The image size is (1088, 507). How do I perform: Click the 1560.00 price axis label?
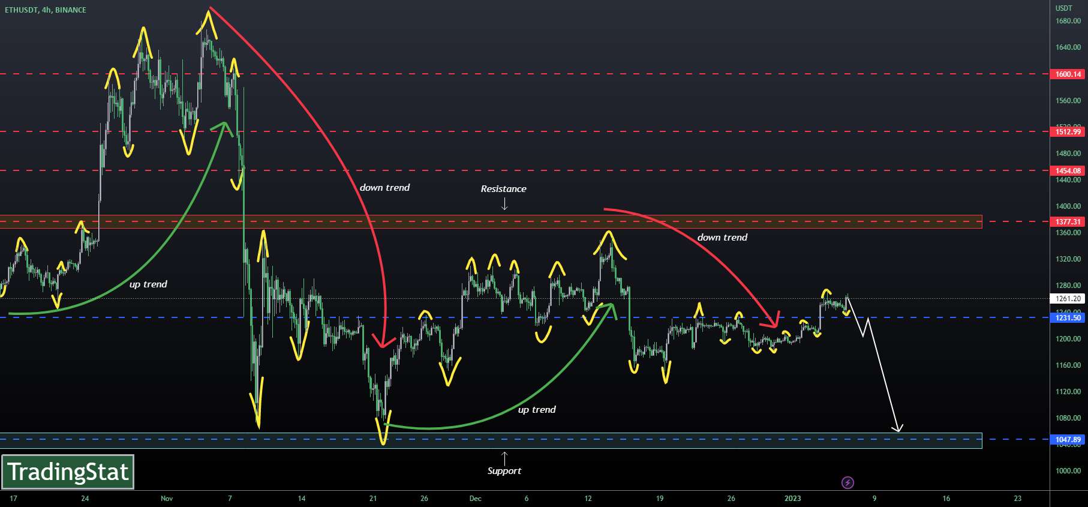pos(1068,101)
